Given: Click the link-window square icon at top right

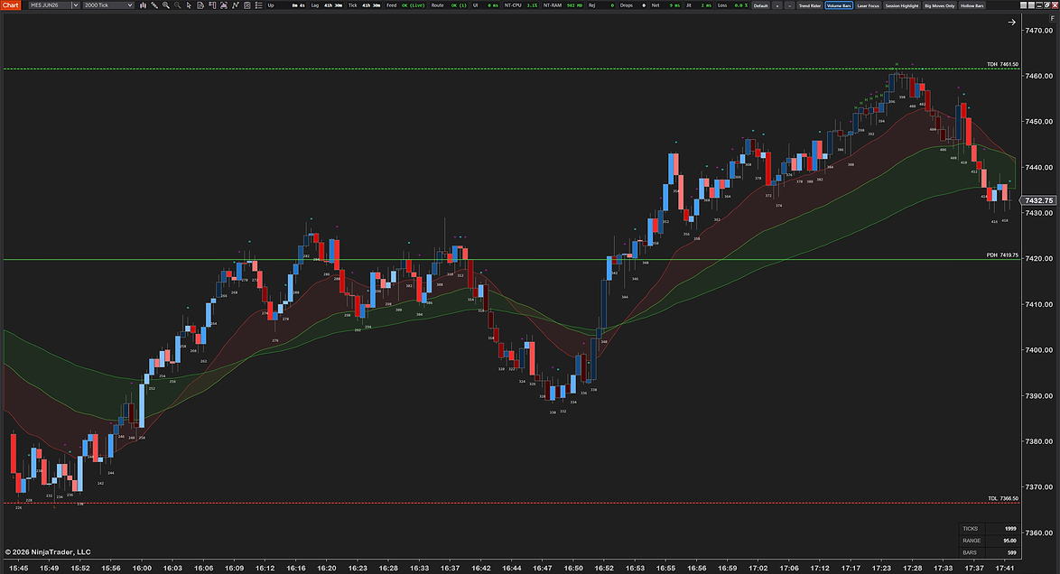Looking at the screenshot, I should pyautogui.click(x=1024, y=5).
